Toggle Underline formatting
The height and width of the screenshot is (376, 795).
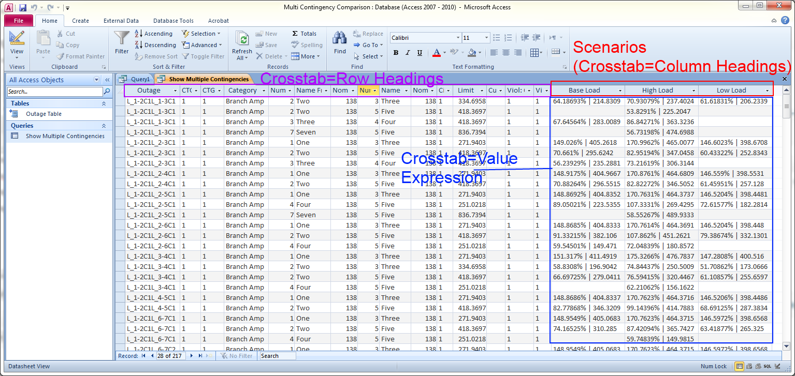(420, 52)
